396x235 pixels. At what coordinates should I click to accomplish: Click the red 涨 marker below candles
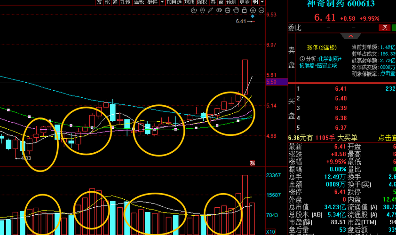click(252, 163)
